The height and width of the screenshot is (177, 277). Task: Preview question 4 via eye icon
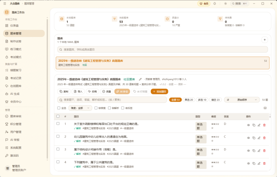(248, 163)
